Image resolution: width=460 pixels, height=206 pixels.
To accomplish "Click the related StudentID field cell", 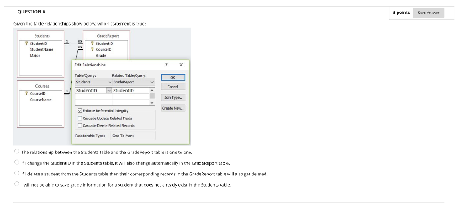I will pyautogui.click(x=131, y=91).
